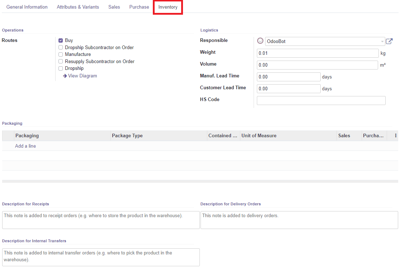This screenshot has width=400, height=272.
Task: Enable Resupply Subcontractor on Order
Action: (x=61, y=61)
